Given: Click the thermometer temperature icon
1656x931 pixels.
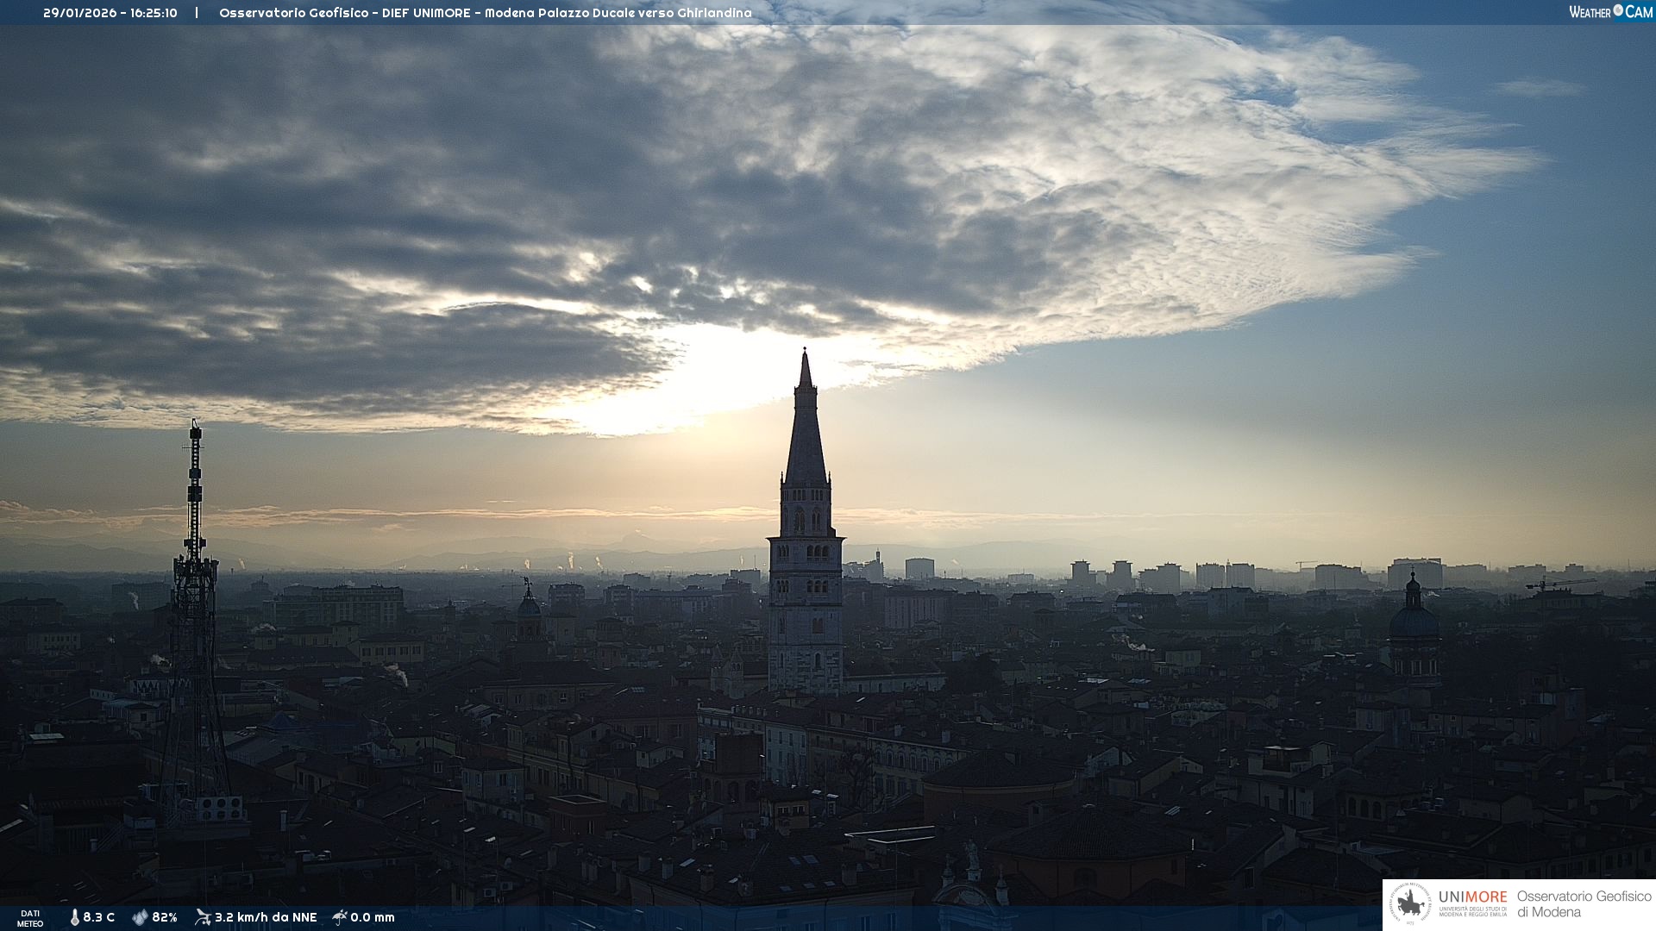Looking at the screenshot, I should coord(75,917).
